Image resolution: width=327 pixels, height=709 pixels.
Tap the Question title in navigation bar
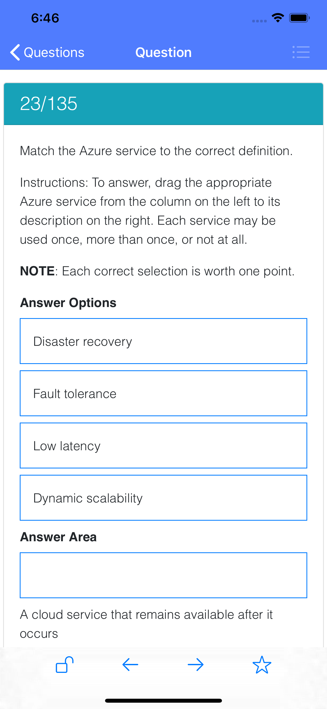[163, 52]
